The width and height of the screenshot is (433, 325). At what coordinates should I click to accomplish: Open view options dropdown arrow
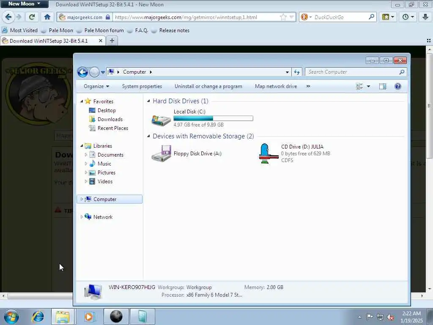tap(368, 86)
